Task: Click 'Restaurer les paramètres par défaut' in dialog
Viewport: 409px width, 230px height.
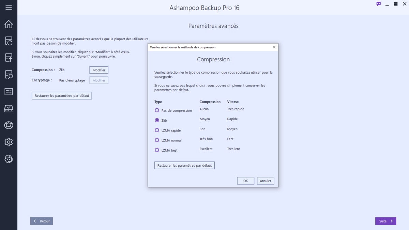Action: click(184, 165)
